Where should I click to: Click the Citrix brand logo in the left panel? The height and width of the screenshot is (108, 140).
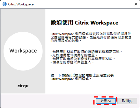tap(23, 86)
